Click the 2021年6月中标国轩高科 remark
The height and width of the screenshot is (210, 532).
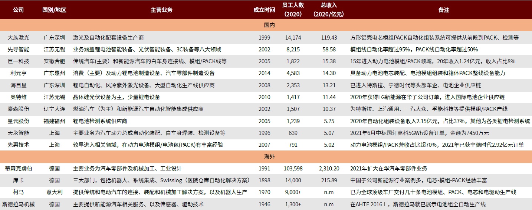coord(420,133)
